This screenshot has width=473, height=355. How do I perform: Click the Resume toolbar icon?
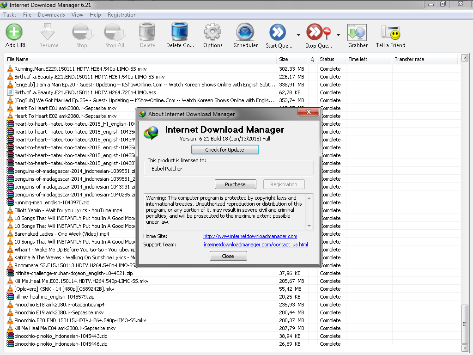[48, 32]
